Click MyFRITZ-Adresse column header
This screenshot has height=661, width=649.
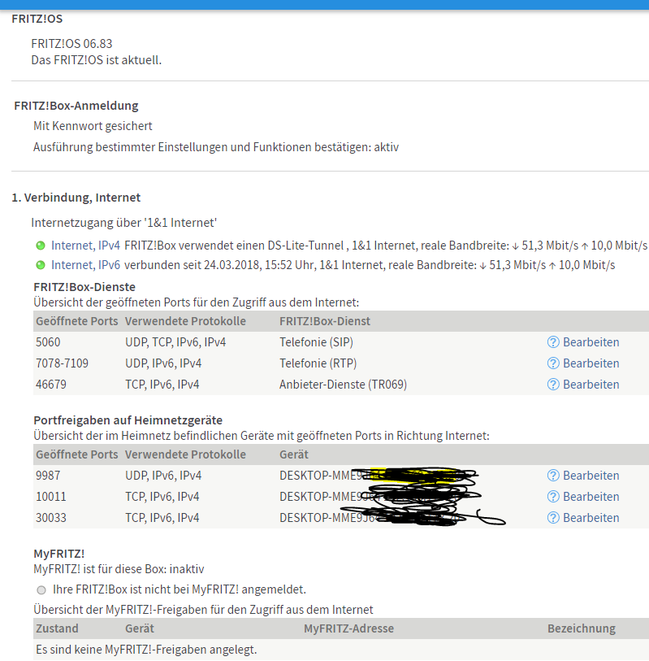[x=348, y=628]
